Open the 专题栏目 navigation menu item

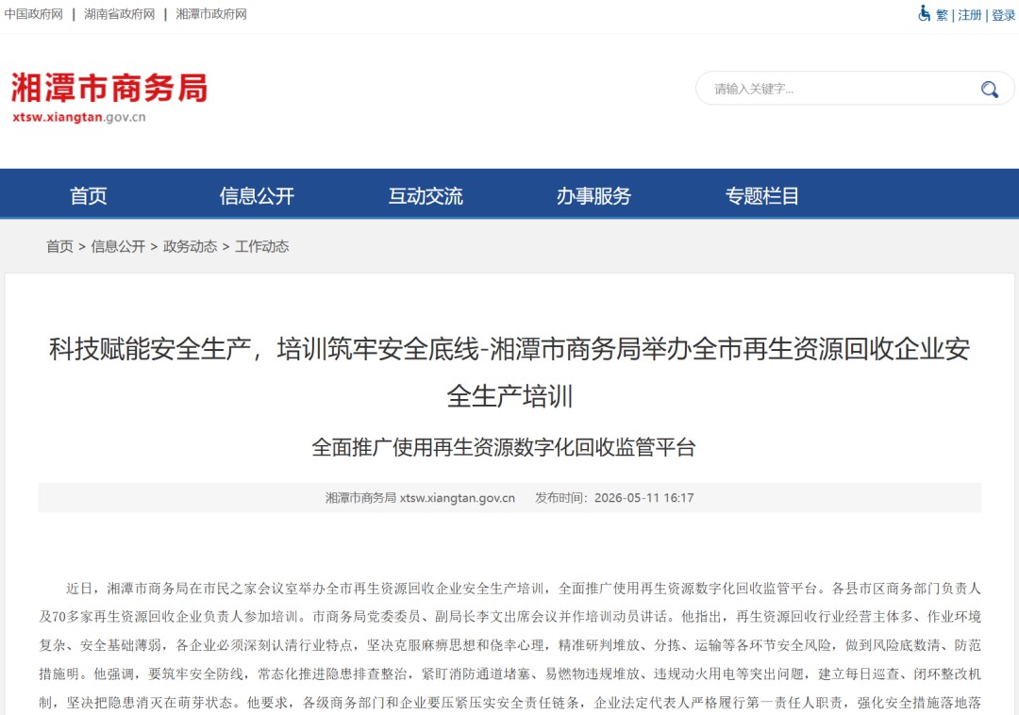point(761,195)
